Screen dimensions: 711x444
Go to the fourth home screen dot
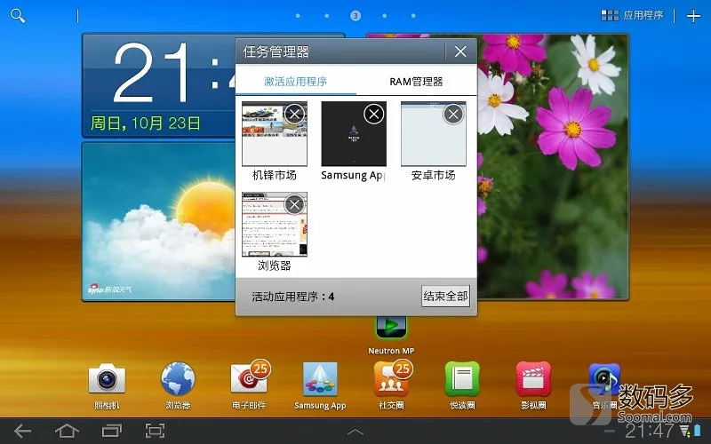385,16
